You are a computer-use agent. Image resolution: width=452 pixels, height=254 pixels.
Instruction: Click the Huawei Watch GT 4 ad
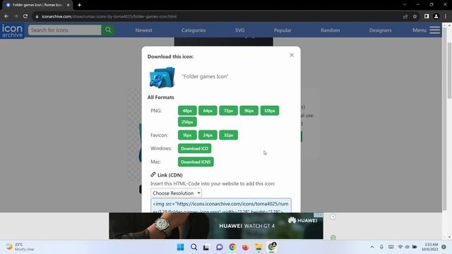click(x=216, y=226)
